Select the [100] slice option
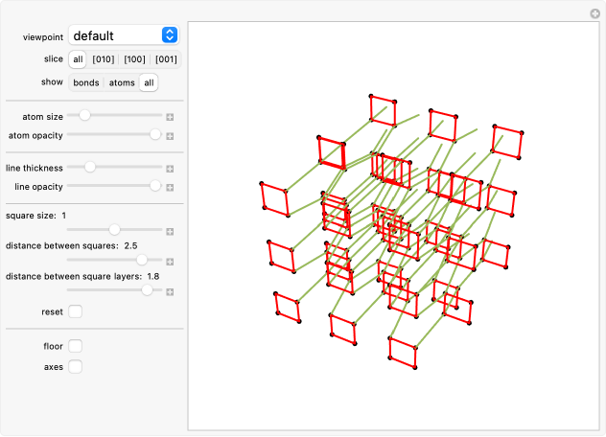The height and width of the screenshot is (437, 606). (135, 59)
